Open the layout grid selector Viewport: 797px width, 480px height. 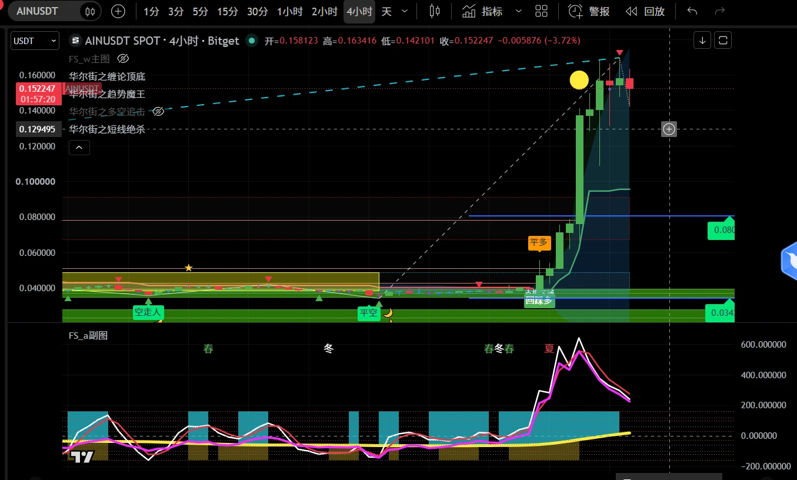click(542, 11)
